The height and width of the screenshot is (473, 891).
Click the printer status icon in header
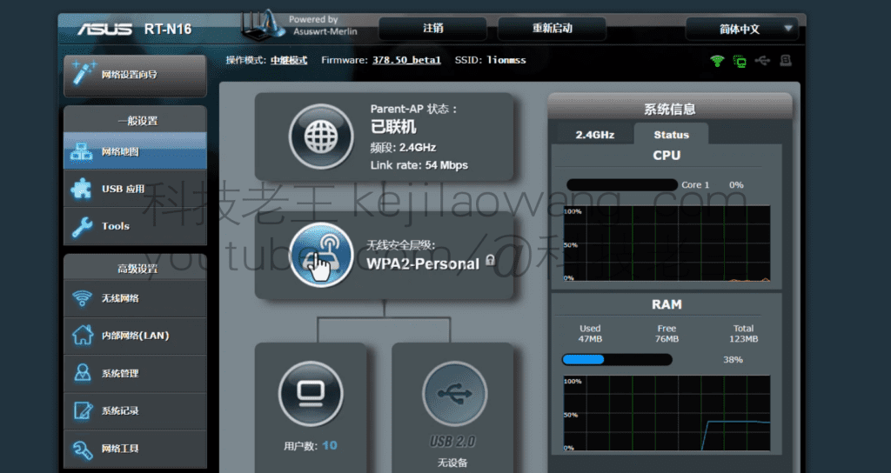[786, 60]
